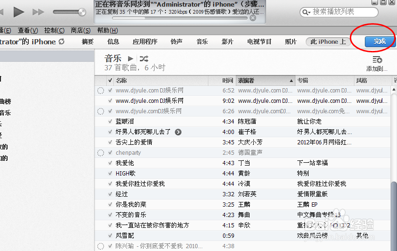Select the song 你是我的菜

[131, 204]
